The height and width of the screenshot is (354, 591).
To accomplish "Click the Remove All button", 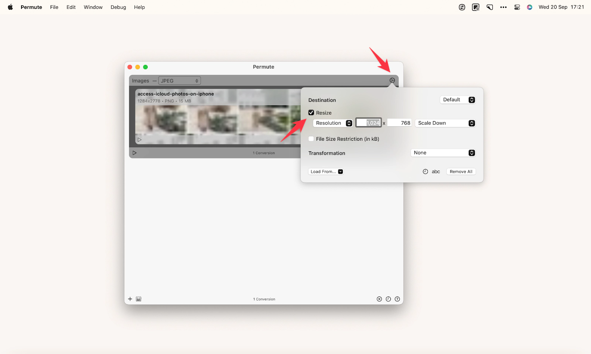I will [461, 172].
